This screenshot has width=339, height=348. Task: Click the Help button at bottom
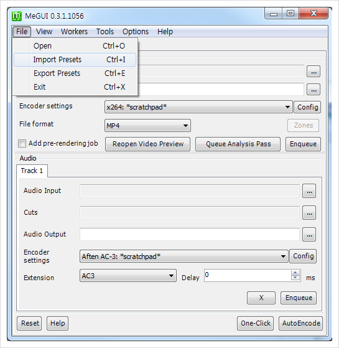pyautogui.click(x=57, y=323)
